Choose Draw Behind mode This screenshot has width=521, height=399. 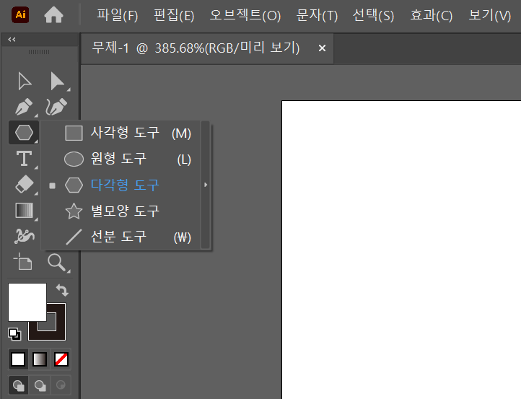point(40,385)
